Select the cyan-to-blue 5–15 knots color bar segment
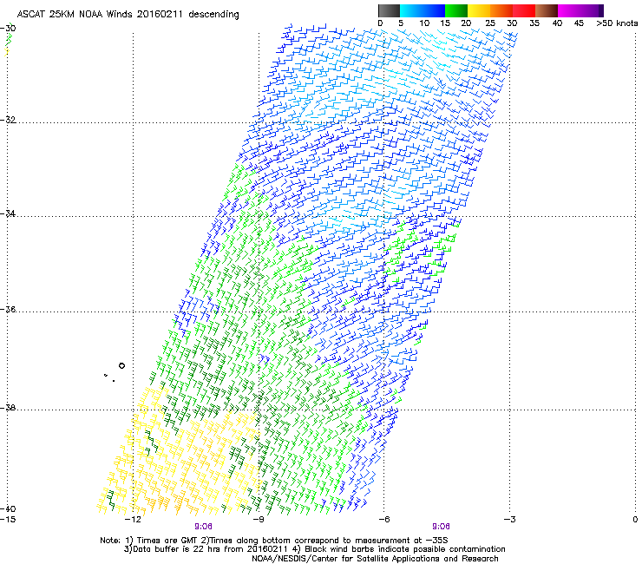This screenshot has height=564, width=642. 423,10
